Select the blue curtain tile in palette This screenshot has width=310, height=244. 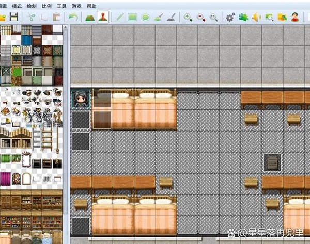click(26, 40)
